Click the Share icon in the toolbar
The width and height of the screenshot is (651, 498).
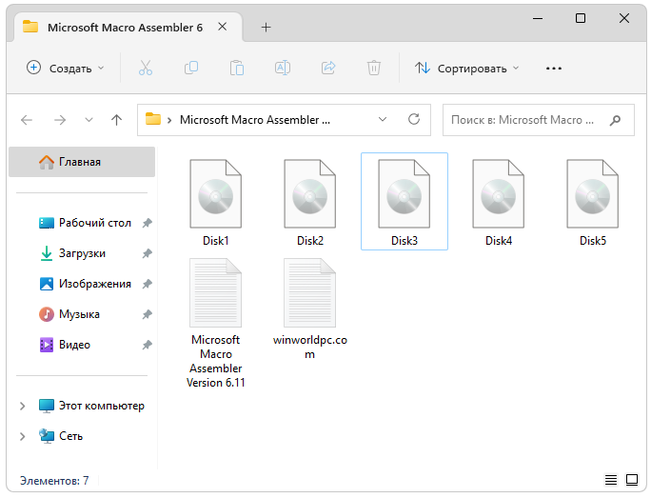point(328,68)
